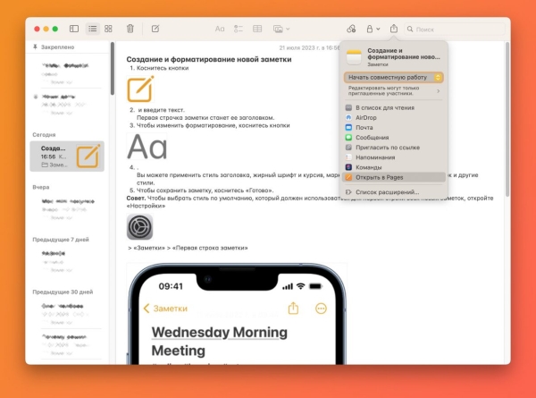The image size is (536, 398).
Task: Switch to gallery grid view
Action: coord(108,29)
